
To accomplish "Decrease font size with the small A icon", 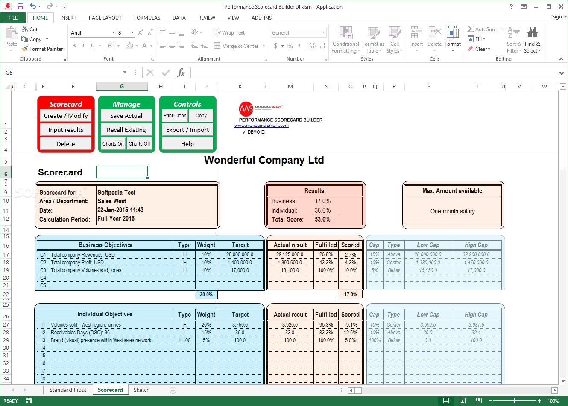I will pyautogui.click(x=150, y=33).
